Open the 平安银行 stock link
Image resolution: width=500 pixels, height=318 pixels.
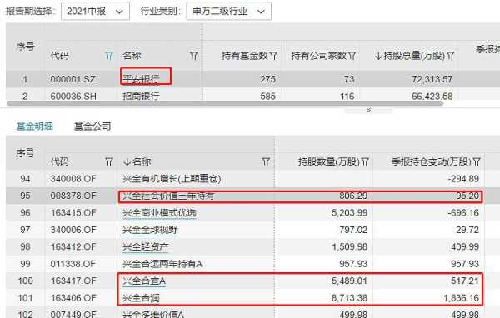tap(141, 79)
